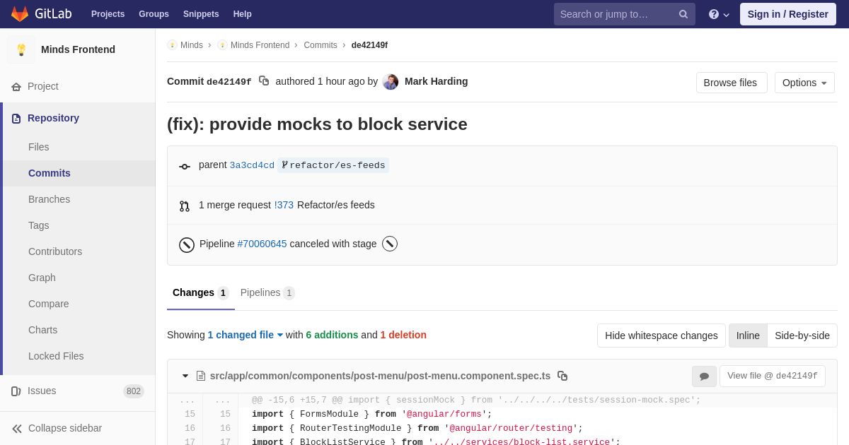Copy the file path with the clipboard icon
The height and width of the screenshot is (445, 849).
(x=562, y=376)
